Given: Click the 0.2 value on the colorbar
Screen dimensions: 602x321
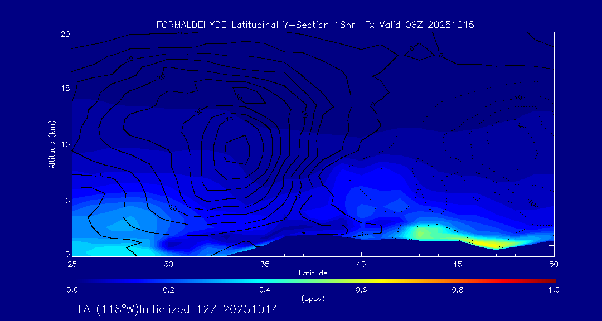Looking at the screenshot, I should point(168,290).
